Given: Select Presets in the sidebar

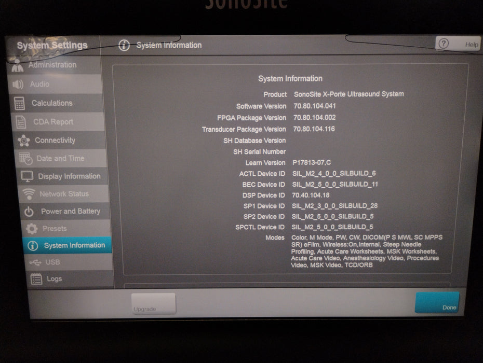Looking at the screenshot, I should 67,229.
